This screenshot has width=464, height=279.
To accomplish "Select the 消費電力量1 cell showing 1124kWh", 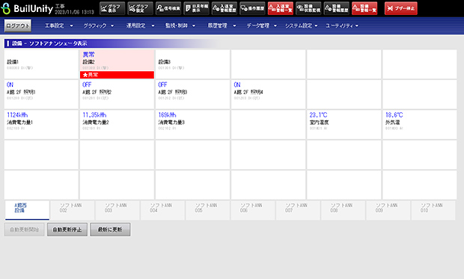I will tap(41, 125).
